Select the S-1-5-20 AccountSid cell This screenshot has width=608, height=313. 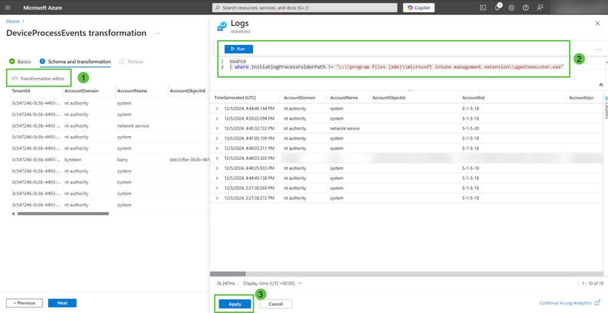pos(470,128)
